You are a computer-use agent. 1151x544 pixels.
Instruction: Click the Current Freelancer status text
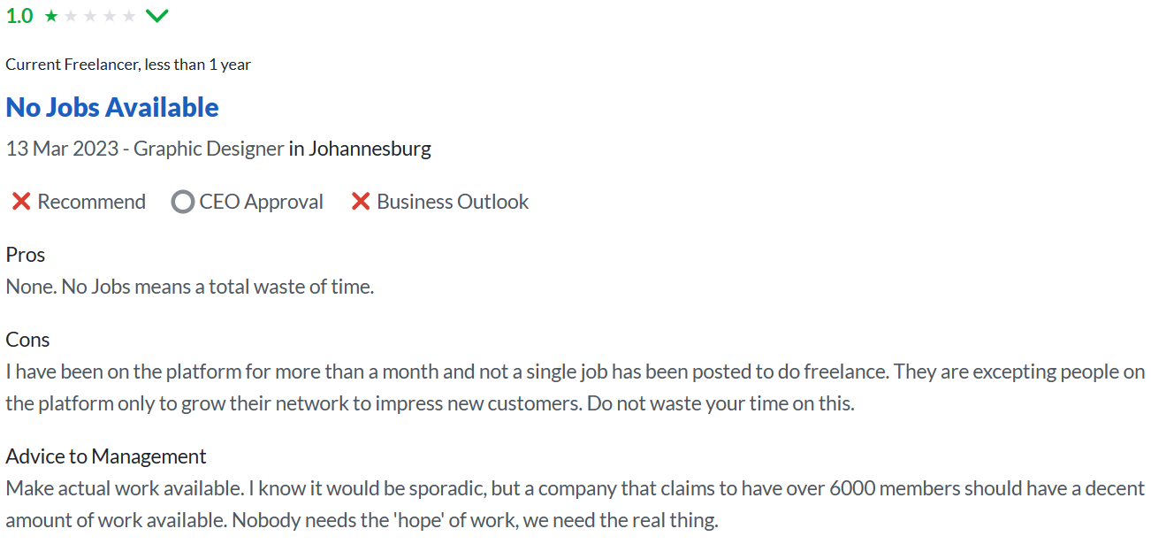[128, 65]
